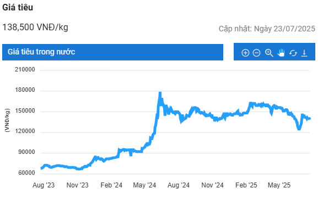Click the 90000 y-axis label
The height and width of the screenshot is (199, 323).
[26, 152]
